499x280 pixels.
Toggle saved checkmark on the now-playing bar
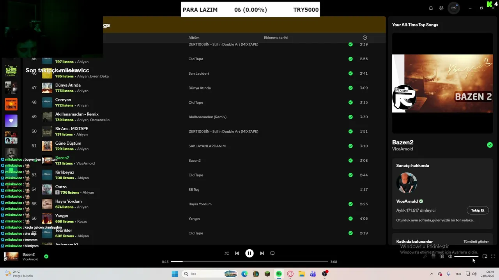[x=46, y=256]
